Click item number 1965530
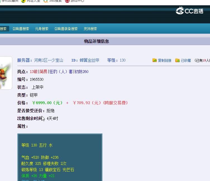This screenshot has height=181, width=210. tap(37, 79)
